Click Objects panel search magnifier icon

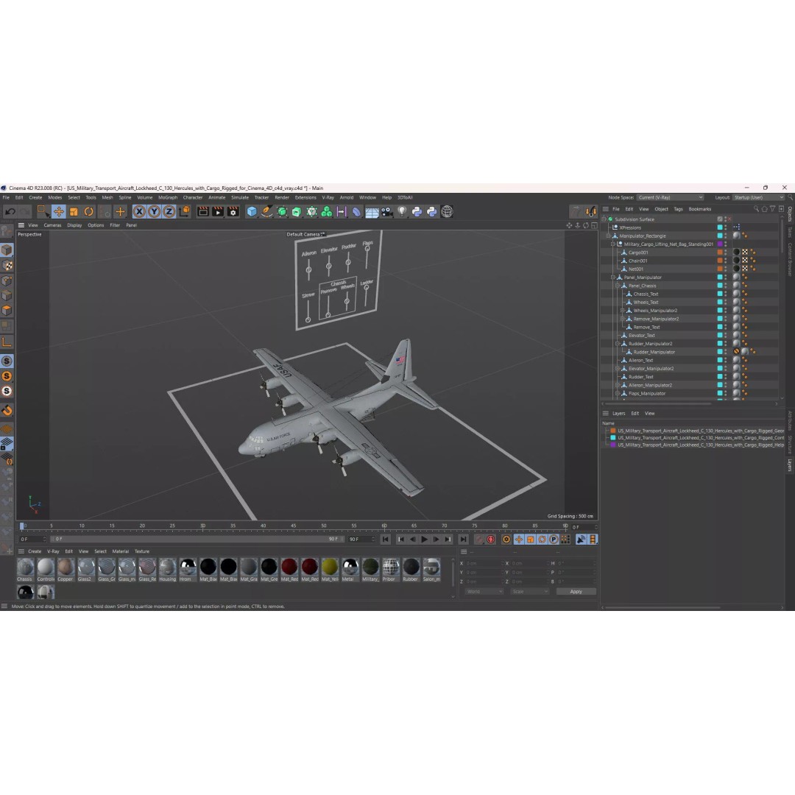(x=756, y=209)
